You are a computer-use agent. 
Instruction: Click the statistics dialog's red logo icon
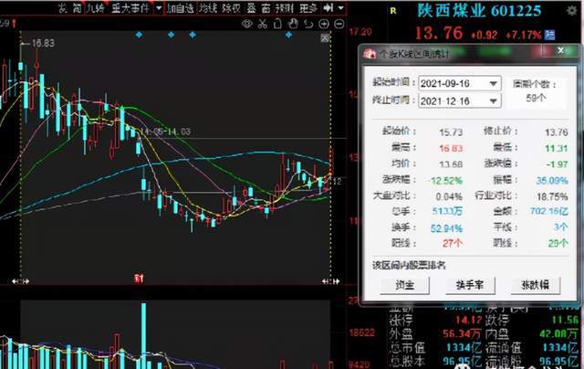pyautogui.click(x=370, y=54)
